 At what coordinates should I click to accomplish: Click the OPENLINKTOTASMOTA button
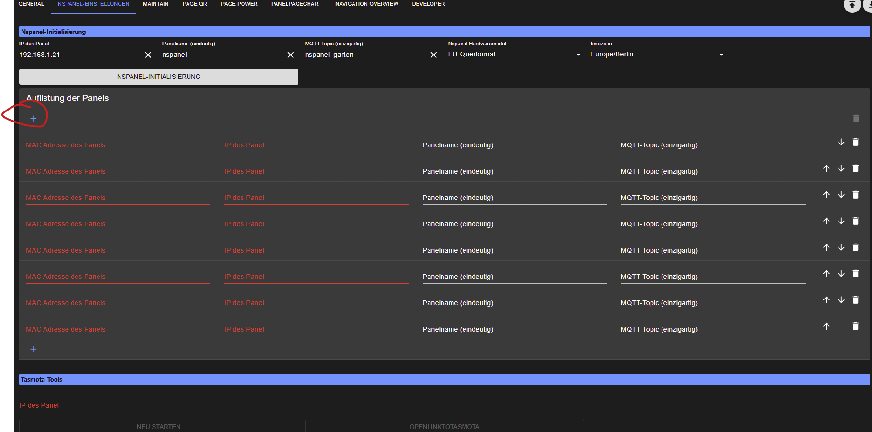pos(444,426)
